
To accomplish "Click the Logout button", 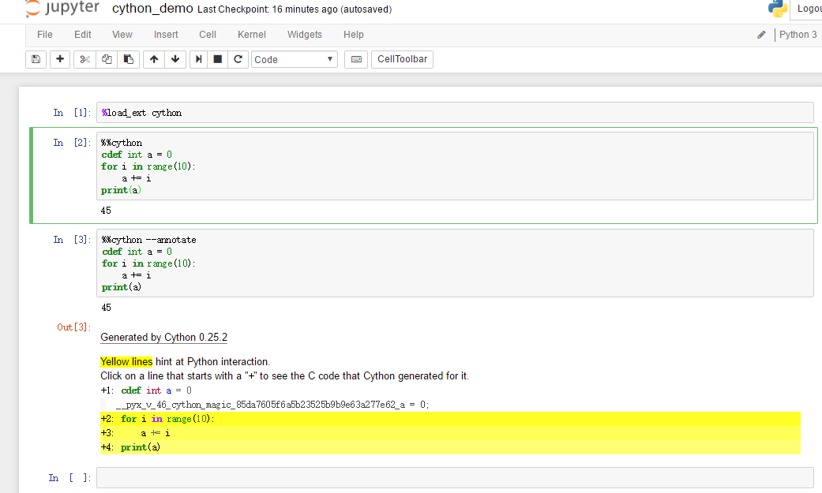I will (x=808, y=9).
